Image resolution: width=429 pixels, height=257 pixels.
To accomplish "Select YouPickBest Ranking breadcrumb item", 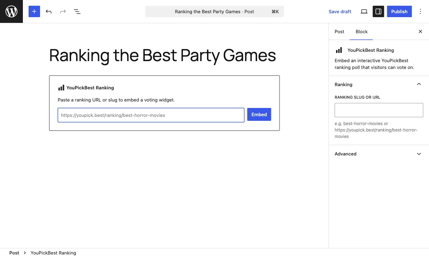I will coord(53,253).
